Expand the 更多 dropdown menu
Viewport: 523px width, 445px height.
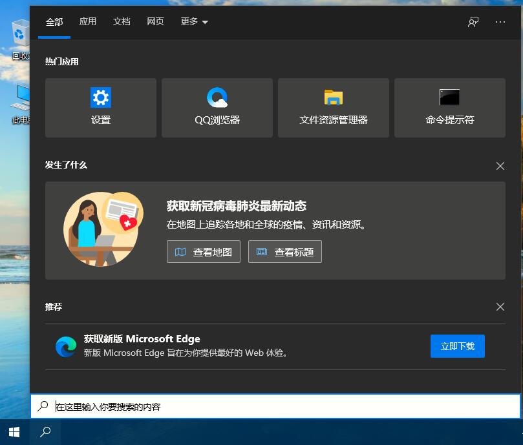194,21
